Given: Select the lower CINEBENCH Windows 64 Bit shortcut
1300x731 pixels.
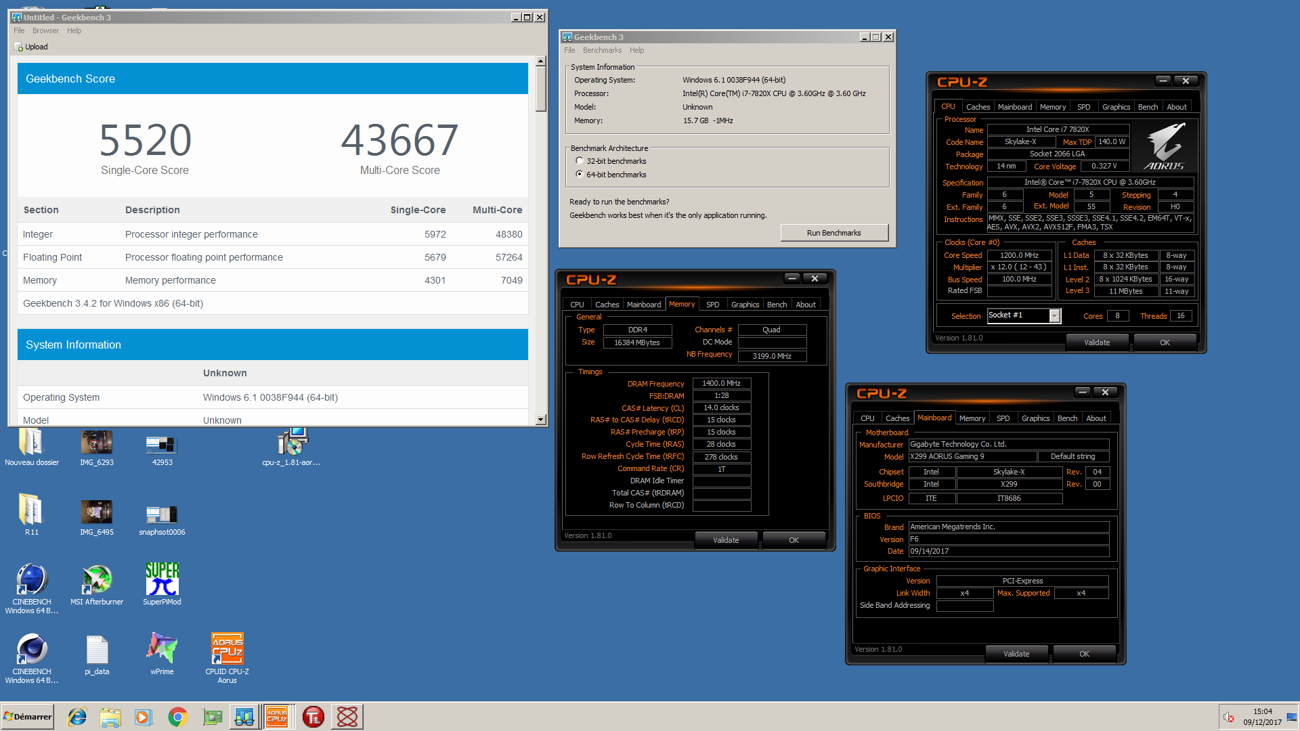Looking at the screenshot, I should tap(31, 658).
